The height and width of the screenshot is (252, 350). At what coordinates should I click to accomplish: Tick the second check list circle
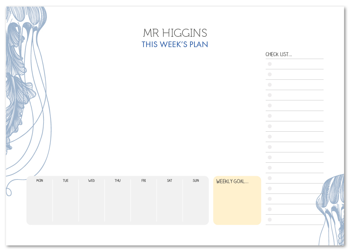pos(270,75)
